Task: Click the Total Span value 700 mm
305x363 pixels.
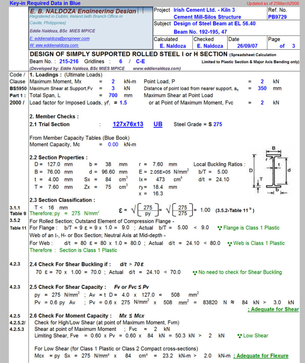Action: point(112,95)
